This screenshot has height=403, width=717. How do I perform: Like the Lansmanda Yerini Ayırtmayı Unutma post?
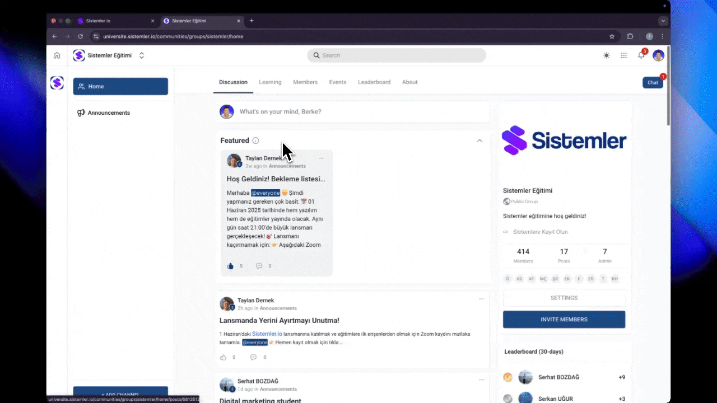point(223,357)
